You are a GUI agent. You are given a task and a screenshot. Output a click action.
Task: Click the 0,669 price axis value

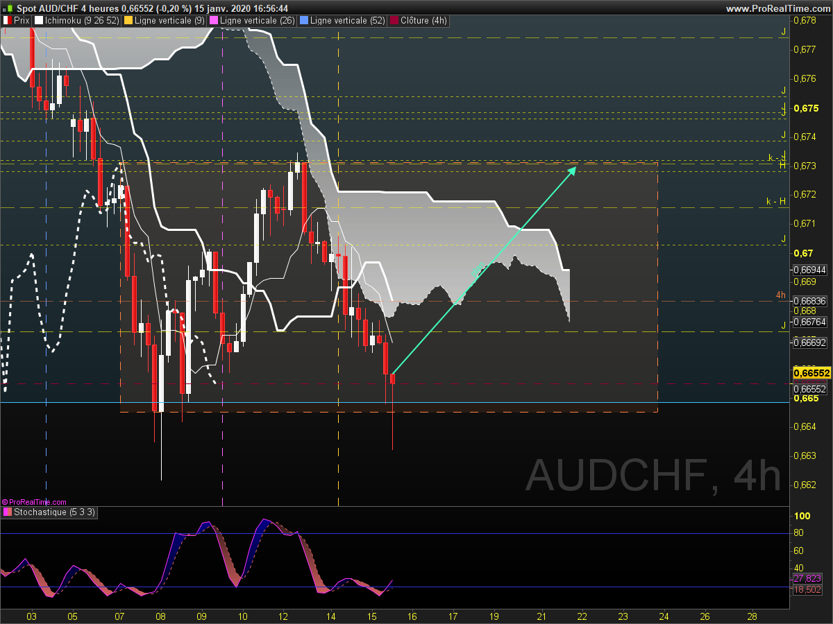tap(805, 281)
